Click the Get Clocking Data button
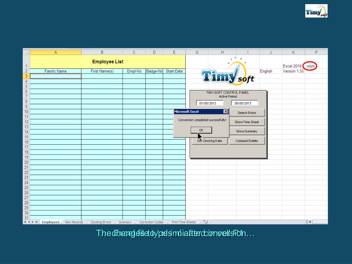 point(210,141)
